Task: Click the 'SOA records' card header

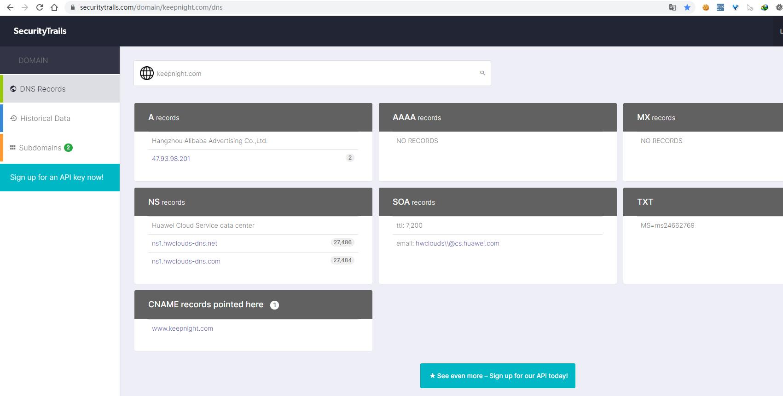Action: tap(498, 202)
